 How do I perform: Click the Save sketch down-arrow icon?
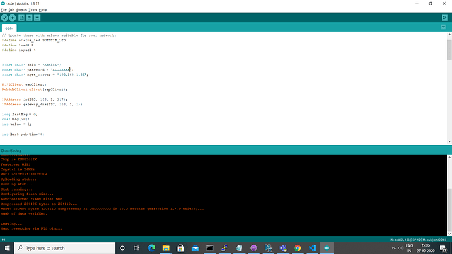click(37, 18)
